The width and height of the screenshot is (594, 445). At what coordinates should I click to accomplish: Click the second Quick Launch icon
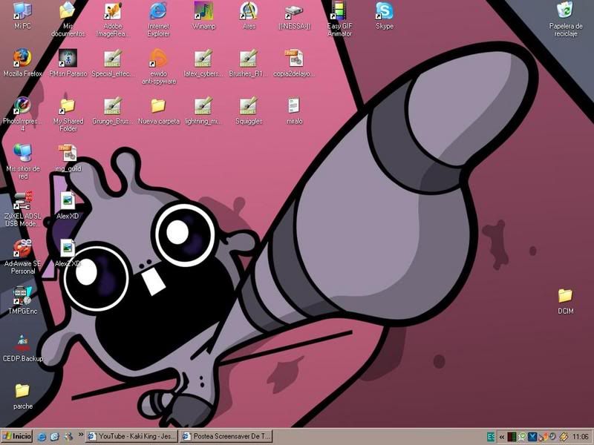click(55, 437)
